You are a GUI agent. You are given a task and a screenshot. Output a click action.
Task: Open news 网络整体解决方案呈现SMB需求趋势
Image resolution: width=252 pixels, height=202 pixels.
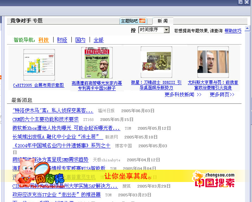tap(50, 160)
